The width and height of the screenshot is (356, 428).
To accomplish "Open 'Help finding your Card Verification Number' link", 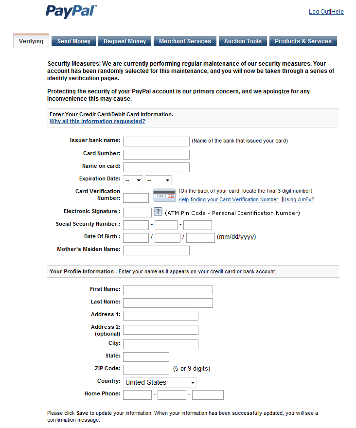I will click(229, 199).
